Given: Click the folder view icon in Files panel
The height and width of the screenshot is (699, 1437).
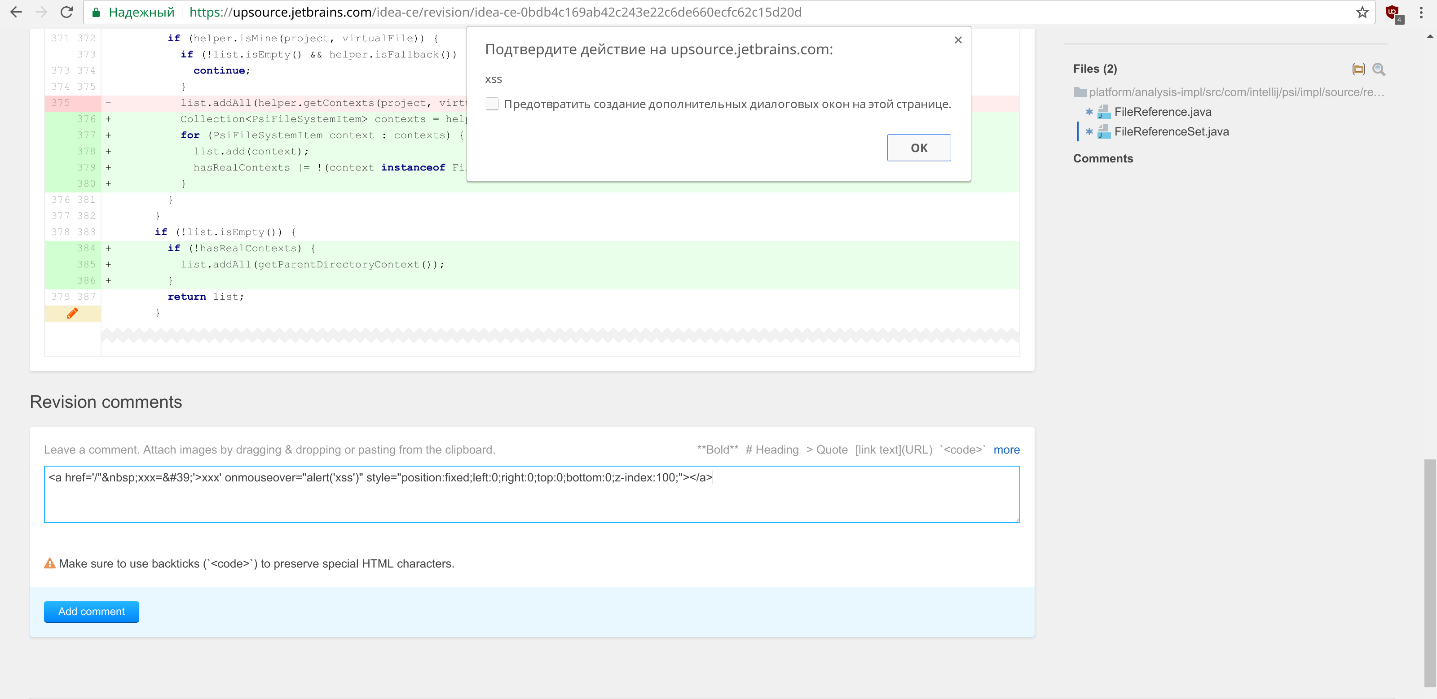Looking at the screenshot, I should pos(1358,69).
